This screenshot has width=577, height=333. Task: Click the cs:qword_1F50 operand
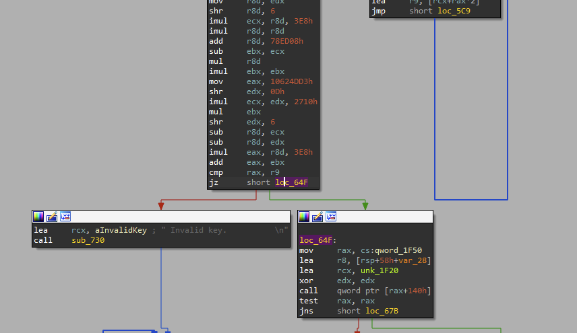coord(391,250)
